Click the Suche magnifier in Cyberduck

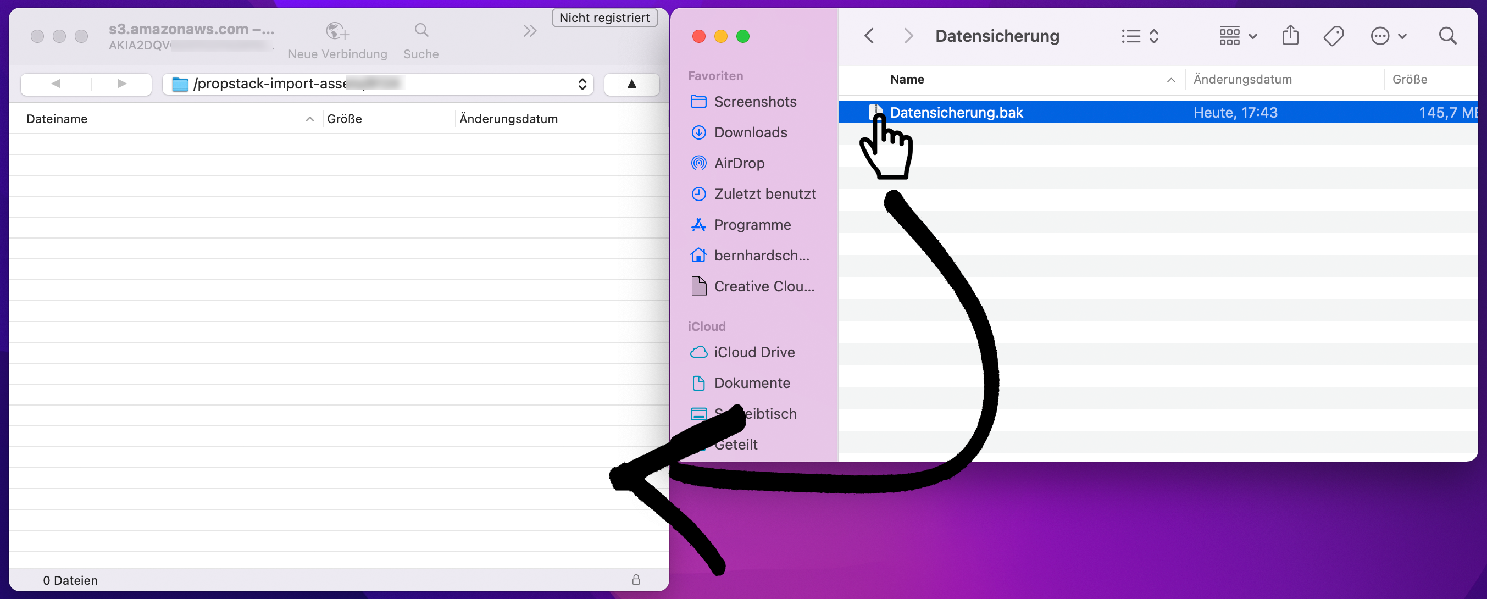click(421, 31)
